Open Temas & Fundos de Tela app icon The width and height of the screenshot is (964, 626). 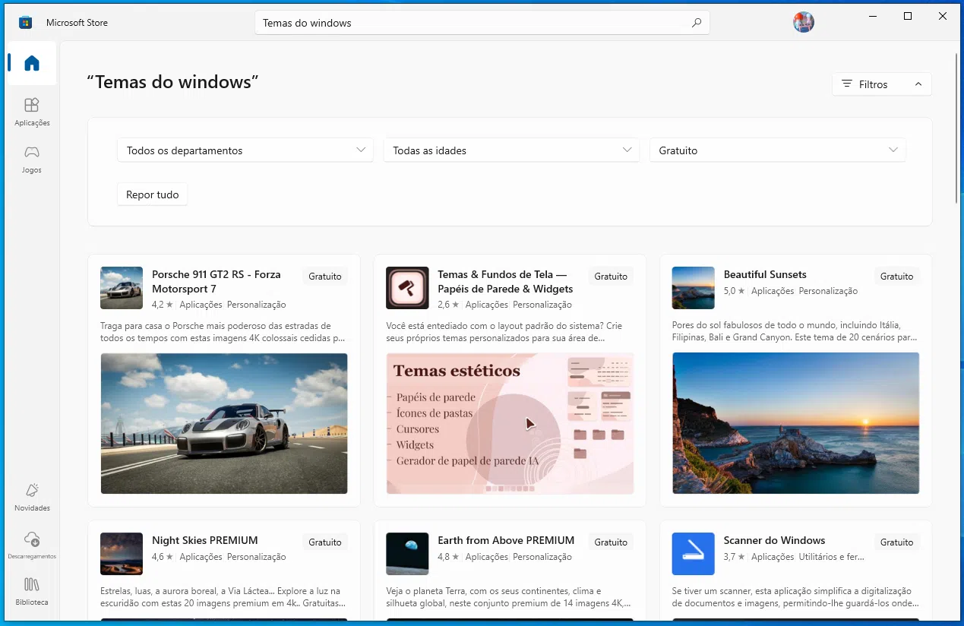pyautogui.click(x=407, y=288)
